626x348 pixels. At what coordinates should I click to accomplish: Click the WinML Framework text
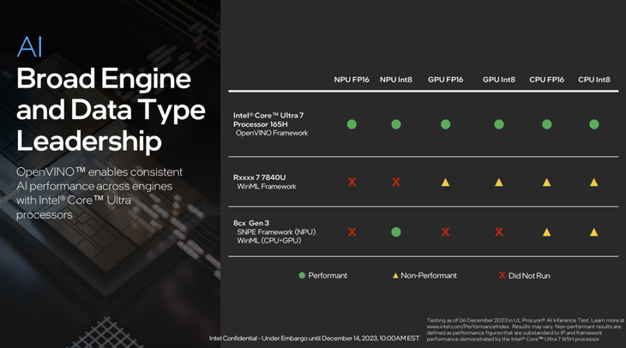point(267,186)
